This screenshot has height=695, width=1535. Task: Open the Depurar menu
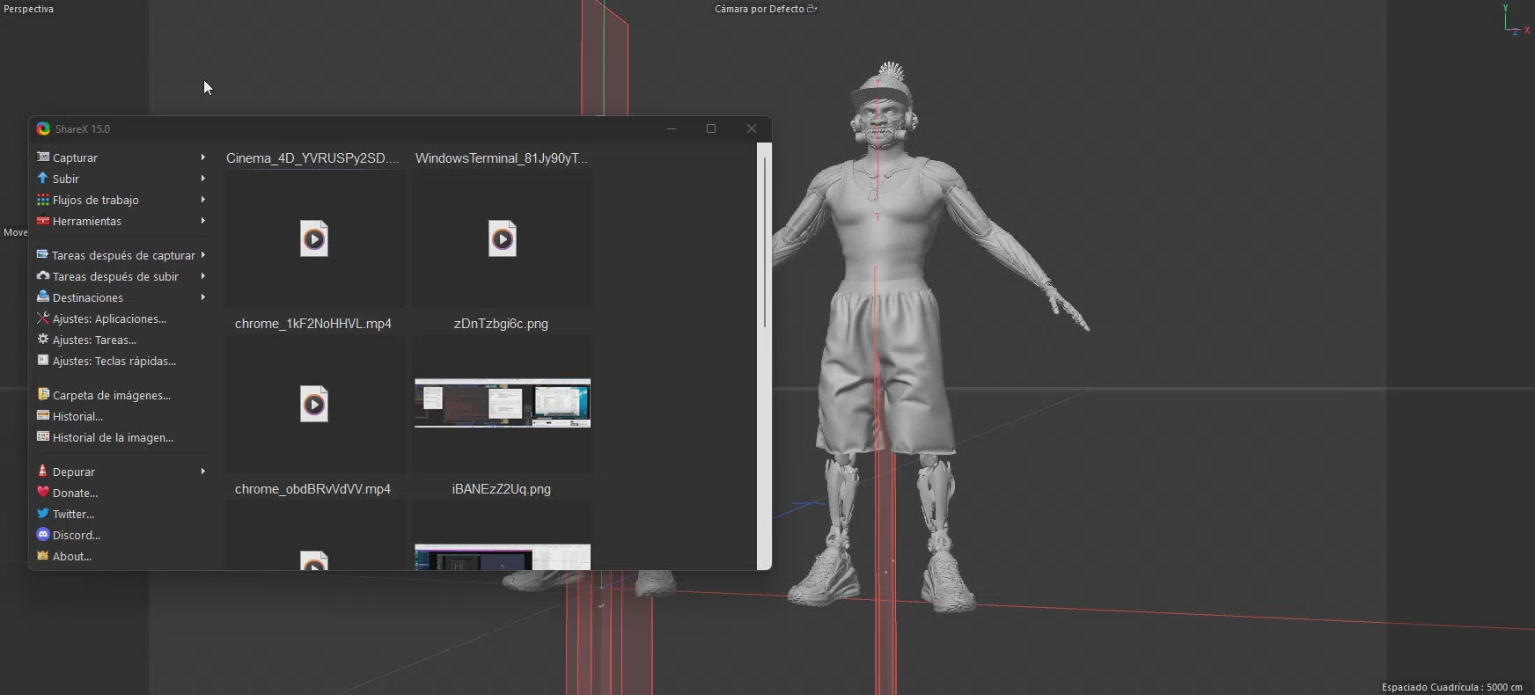[74, 472]
